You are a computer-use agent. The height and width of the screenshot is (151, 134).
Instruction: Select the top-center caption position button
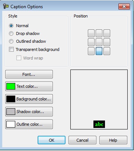pos(99,33)
